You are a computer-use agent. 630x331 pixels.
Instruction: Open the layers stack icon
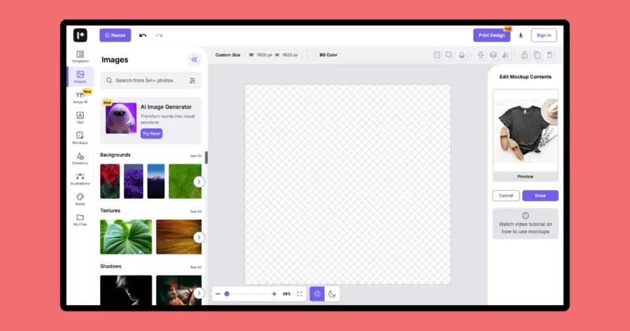(493, 55)
